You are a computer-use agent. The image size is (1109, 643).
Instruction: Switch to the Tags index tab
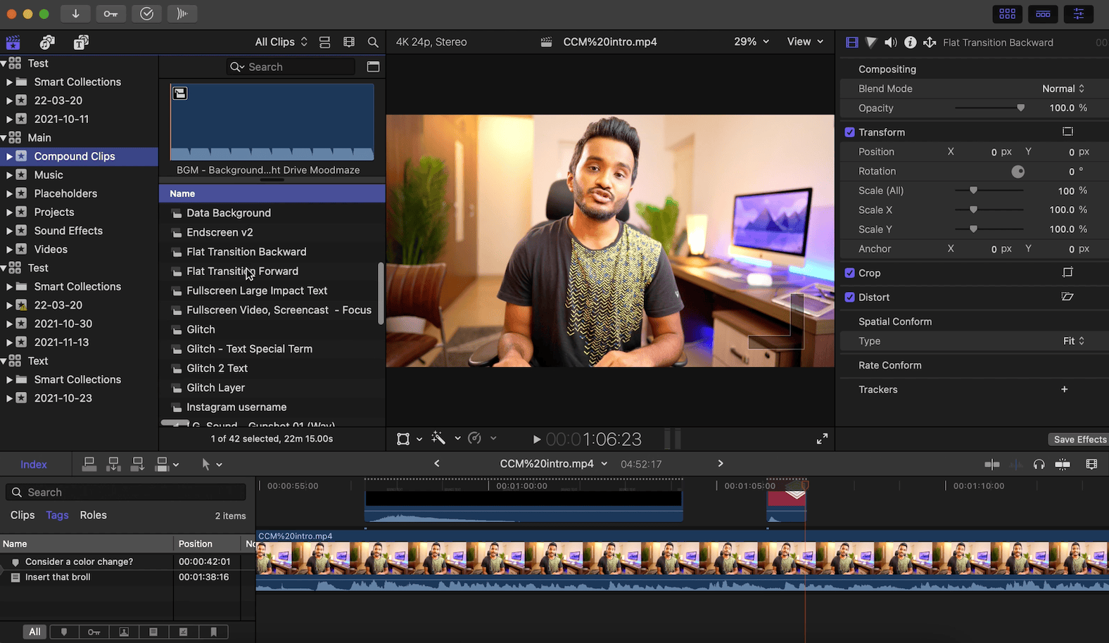[x=57, y=516]
